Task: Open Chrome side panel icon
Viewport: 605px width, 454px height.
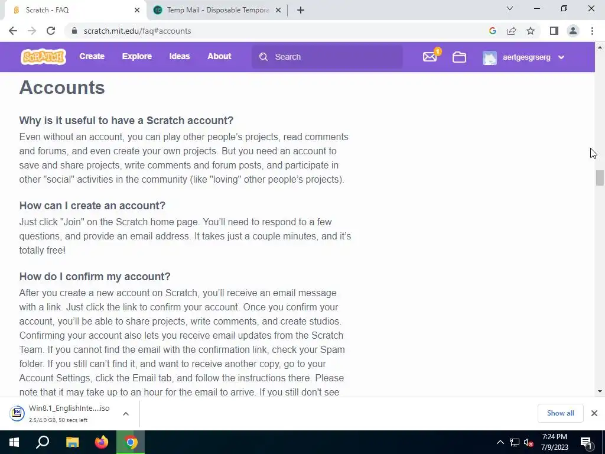Action: 554,31
